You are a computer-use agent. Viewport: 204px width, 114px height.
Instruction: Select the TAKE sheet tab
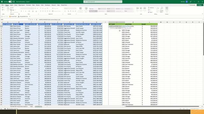point(31,106)
